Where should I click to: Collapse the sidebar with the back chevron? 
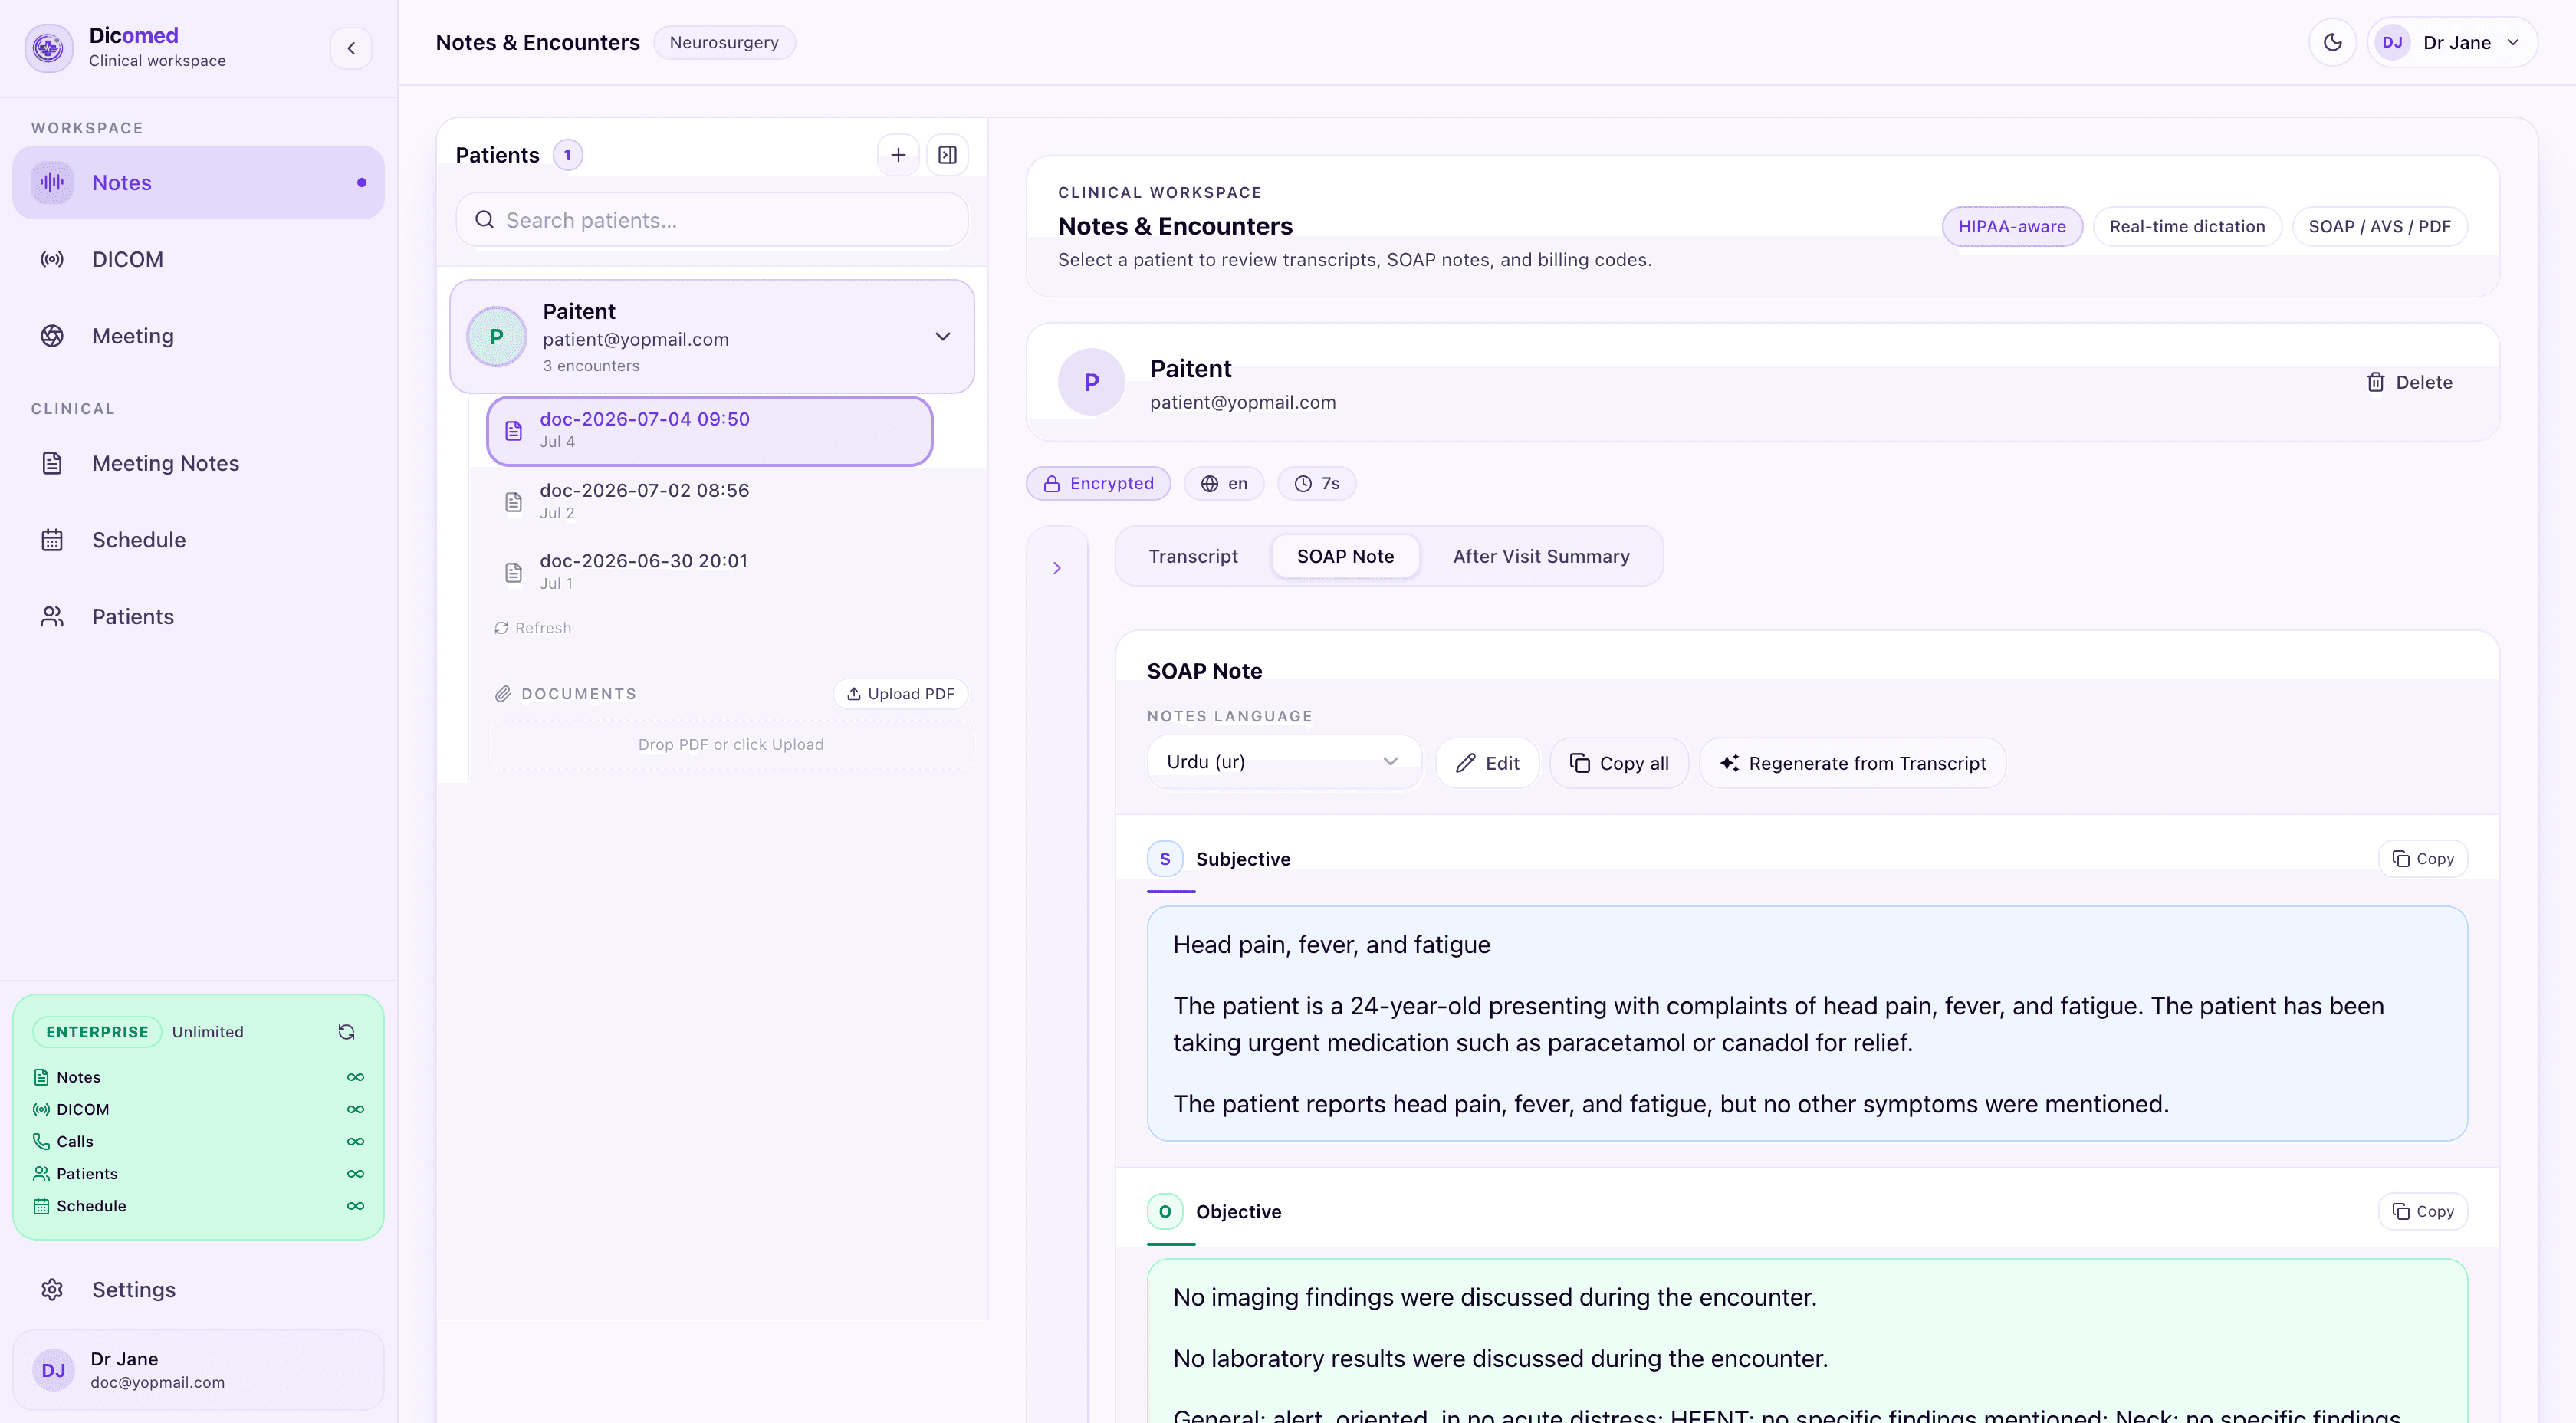pos(351,48)
